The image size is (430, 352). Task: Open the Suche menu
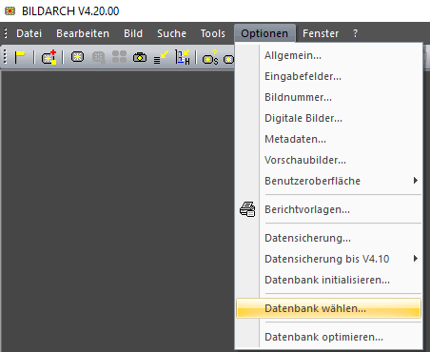pos(171,33)
